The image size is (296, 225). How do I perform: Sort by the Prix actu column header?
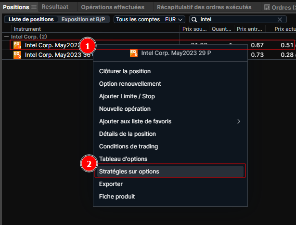pos(281,29)
